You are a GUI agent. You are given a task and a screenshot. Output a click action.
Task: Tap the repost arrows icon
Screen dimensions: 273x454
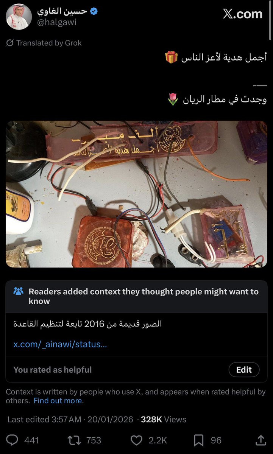73,440
